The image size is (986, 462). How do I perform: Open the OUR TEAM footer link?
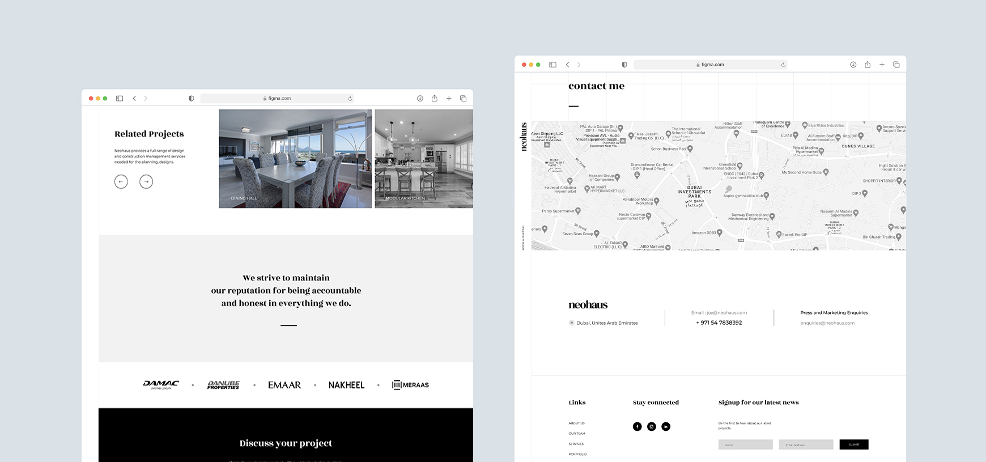pyautogui.click(x=577, y=434)
